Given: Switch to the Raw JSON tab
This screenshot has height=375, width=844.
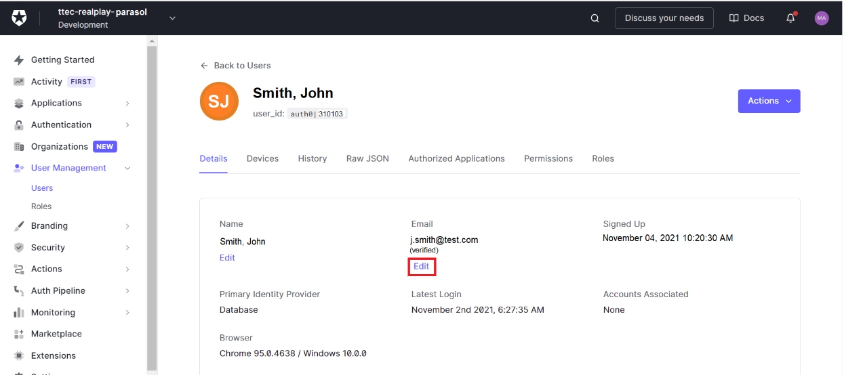Looking at the screenshot, I should point(367,158).
